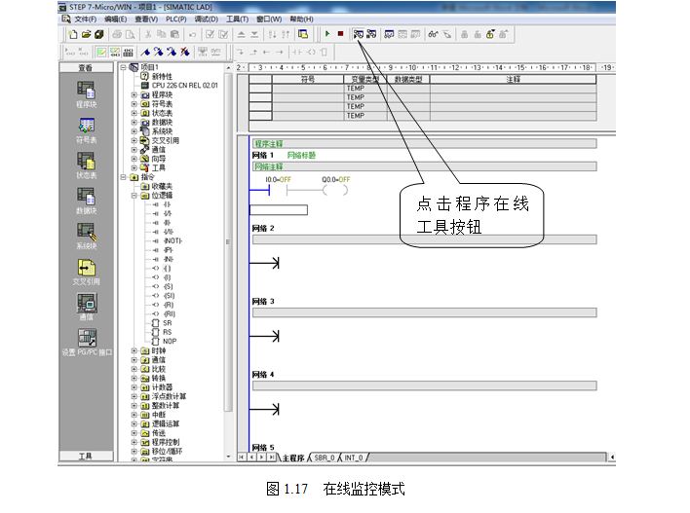690x513 pixels.
Task: Click the 程序注释 comment field
Action: click(424, 144)
